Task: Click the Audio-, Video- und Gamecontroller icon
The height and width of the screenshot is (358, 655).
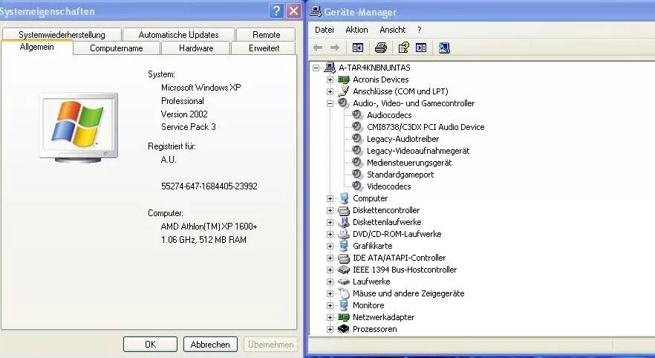Action: (x=343, y=102)
